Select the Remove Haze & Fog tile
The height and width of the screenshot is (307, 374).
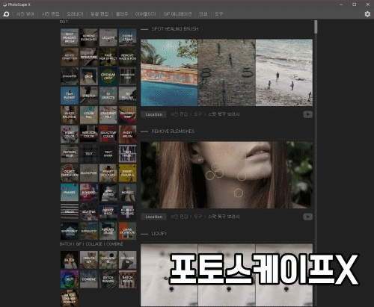pyautogui.click(x=127, y=57)
